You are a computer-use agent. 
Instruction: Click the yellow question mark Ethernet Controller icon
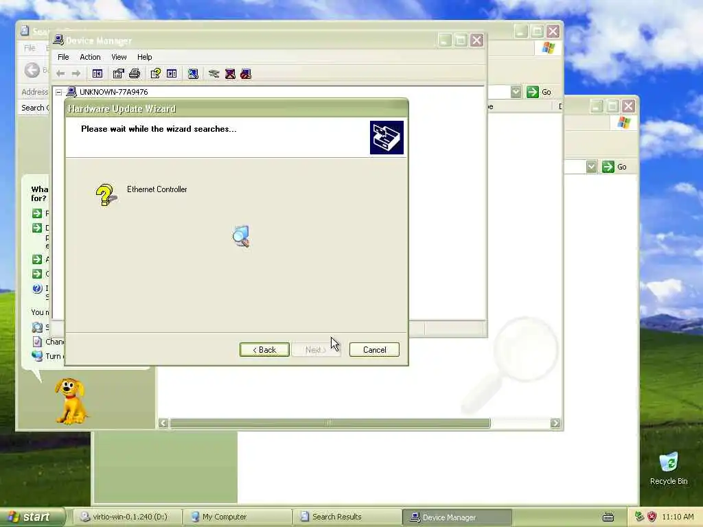(x=106, y=195)
